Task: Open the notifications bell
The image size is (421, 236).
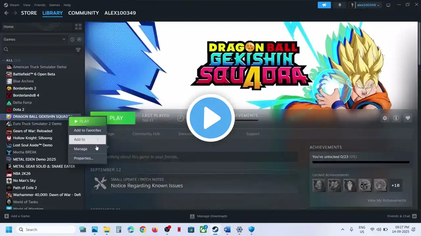Action: point(340,5)
